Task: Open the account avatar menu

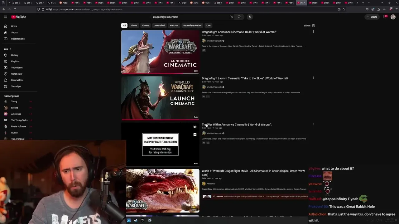Action: point(393,17)
